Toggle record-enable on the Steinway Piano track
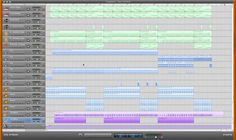The image size is (236, 140). [13, 29]
